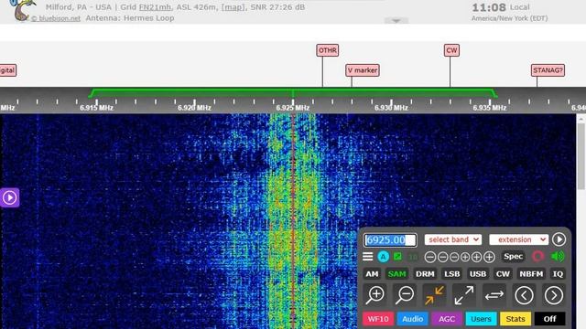
Task: Click the middle plus frequency step button
Action: tap(476, 257)
